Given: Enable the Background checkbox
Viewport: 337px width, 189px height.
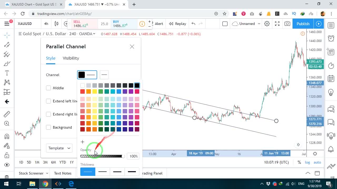Looking at the screenshot, I should pos(48,127).
